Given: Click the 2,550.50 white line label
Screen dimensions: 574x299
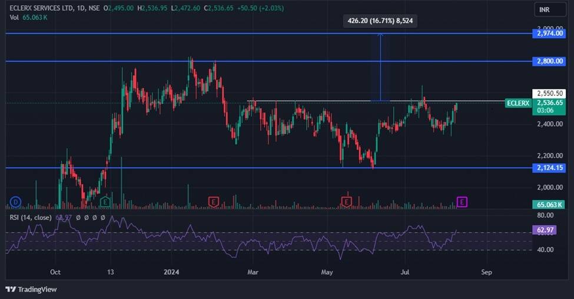Looking at the screenshot, I should click(x=549, y=94).
